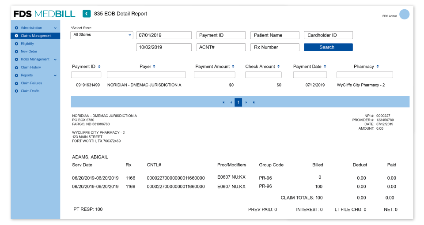424x225 pixels.
Task: Click the Reports sidebar label
Action: point(27,75)
